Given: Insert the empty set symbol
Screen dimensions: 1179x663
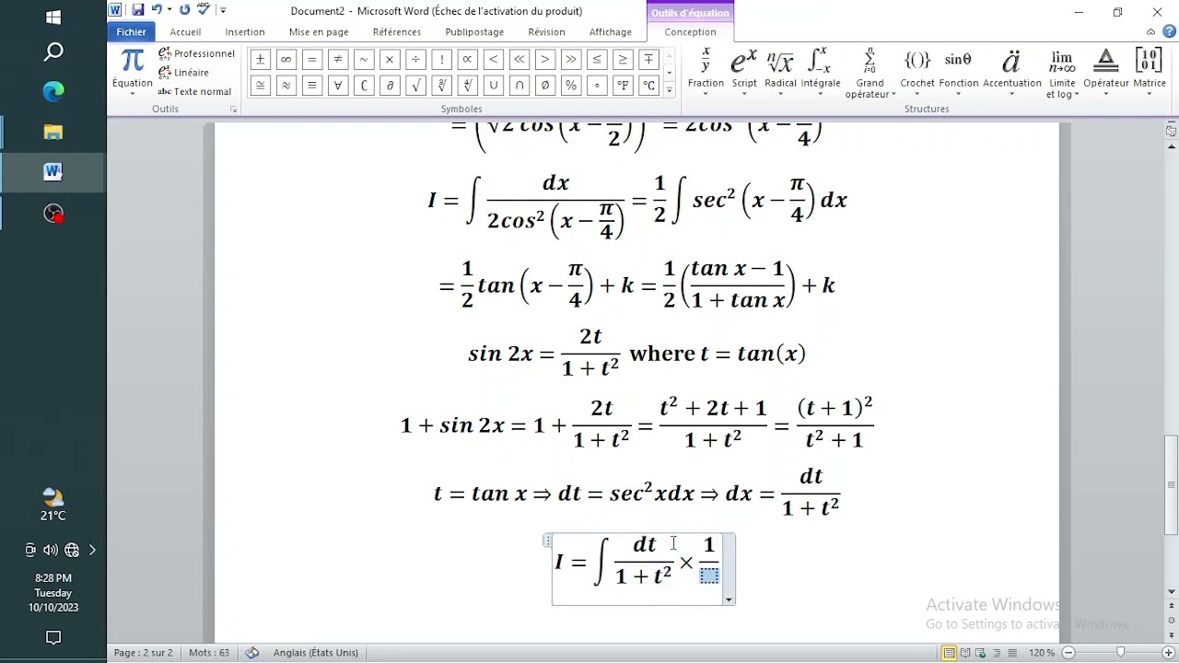Looking at the screenshot, I should pyautogui.click(x=545, y=86).
